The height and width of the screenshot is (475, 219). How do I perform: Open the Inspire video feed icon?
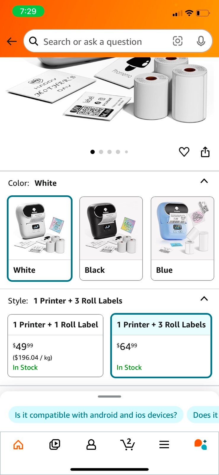point(55,444)
